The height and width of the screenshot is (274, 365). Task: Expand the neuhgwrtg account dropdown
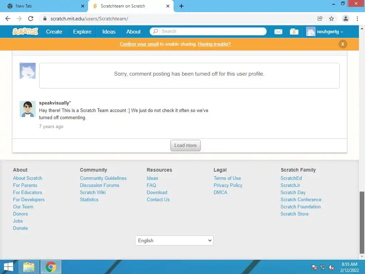[x=330, y=32]
